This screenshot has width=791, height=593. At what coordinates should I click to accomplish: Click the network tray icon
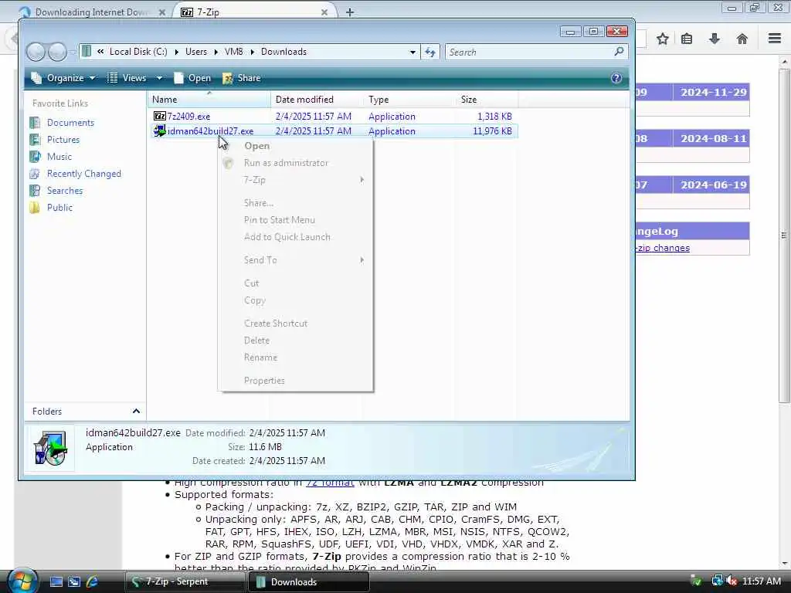click(717, 581)
